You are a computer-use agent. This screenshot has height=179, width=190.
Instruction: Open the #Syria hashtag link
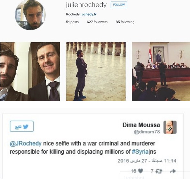140,152
